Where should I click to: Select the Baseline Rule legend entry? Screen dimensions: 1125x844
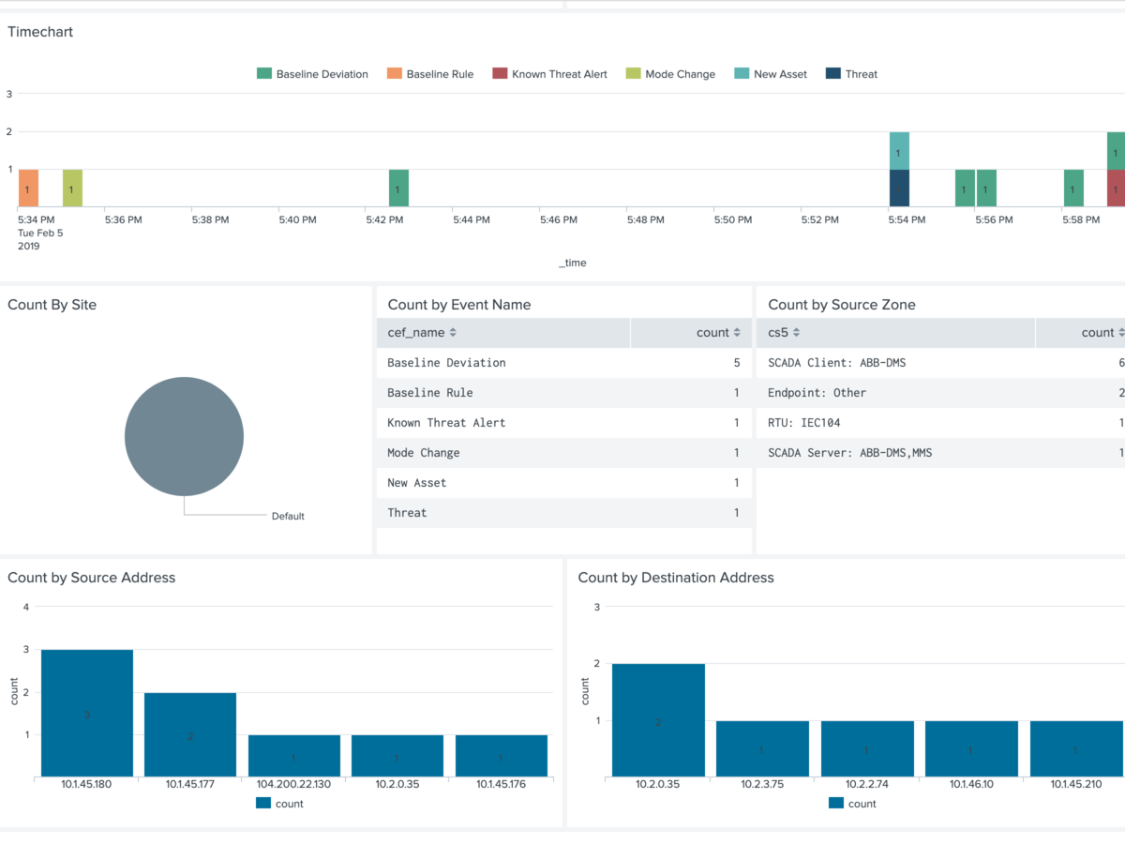439,74
